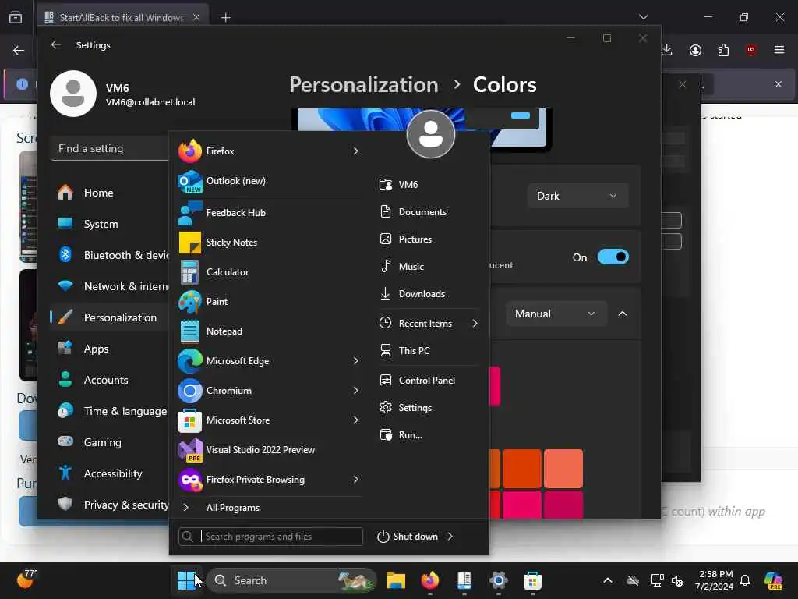Show hidden system tray icons chevron

pos(608,580)
